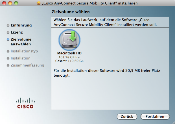The width and height of the screenshot is (175, 124).
Task: Click the package icon in the title bar
Action: [39, 3]
